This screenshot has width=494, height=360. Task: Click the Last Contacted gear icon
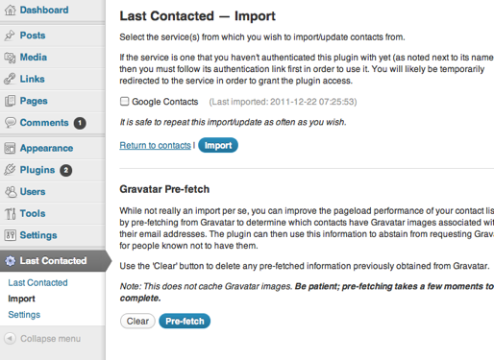(10, 261)
